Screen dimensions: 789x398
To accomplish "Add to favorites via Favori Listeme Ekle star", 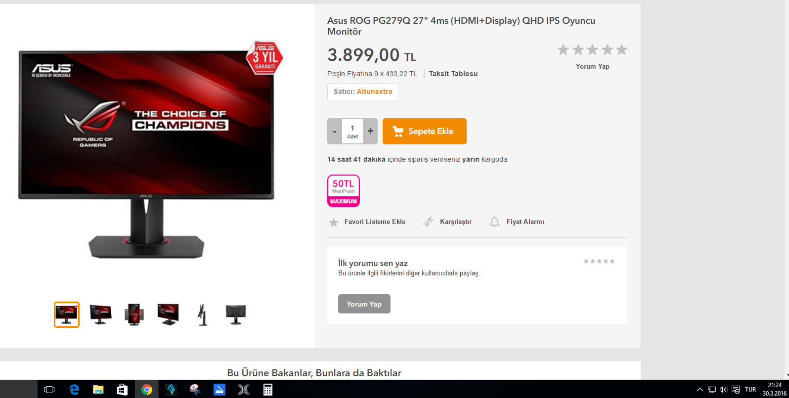I will click(334, 222).
